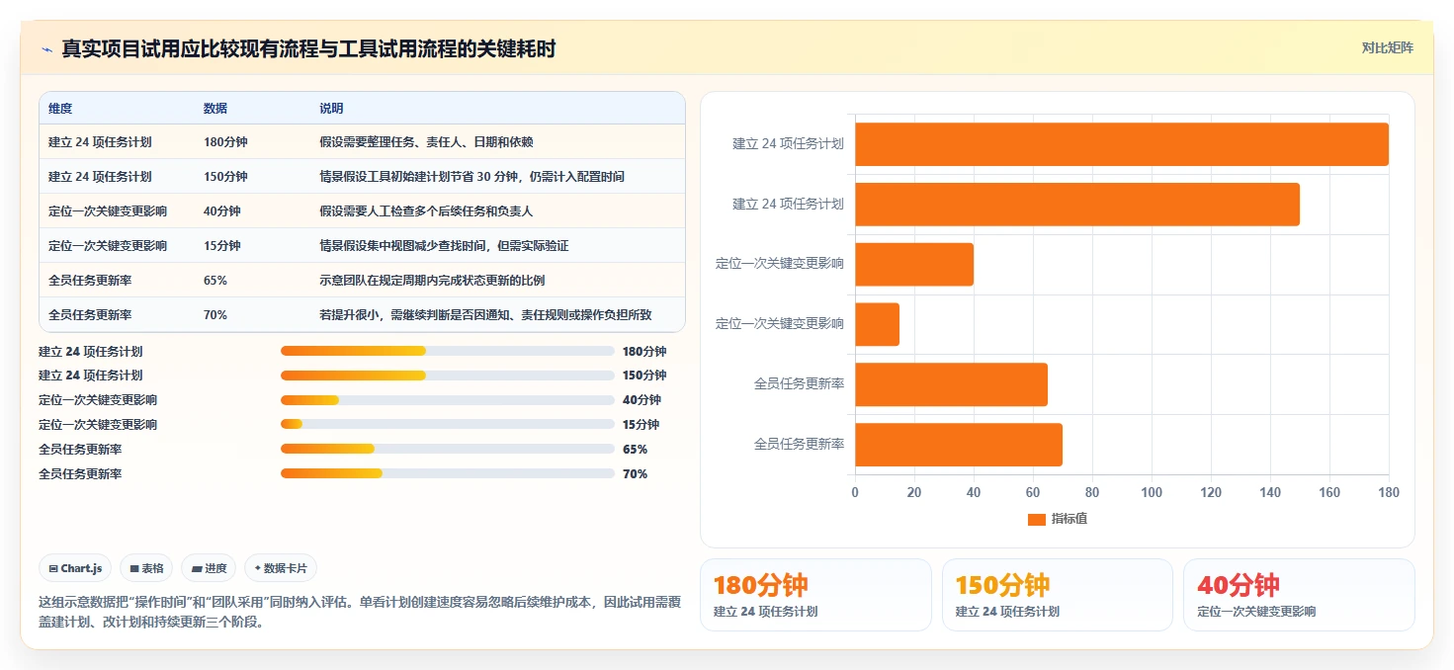1454x670 pixels.
Task: Click the progress bar labeled 150分钟
Action: coord(448,376)
